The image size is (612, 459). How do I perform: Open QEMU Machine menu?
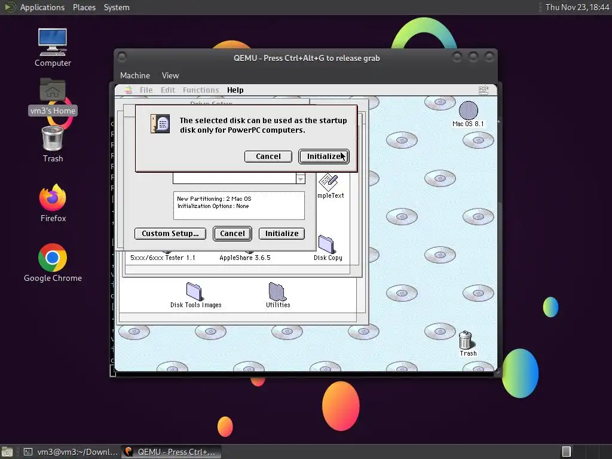(x=135, y=75)
